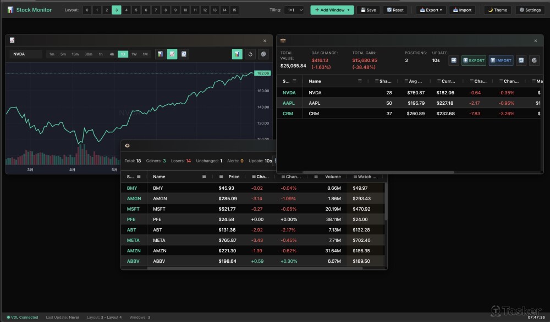This screenshot has width=550, height=322.
Task: Click the NVDA symbol input field
Action: (x=26, y=54)
